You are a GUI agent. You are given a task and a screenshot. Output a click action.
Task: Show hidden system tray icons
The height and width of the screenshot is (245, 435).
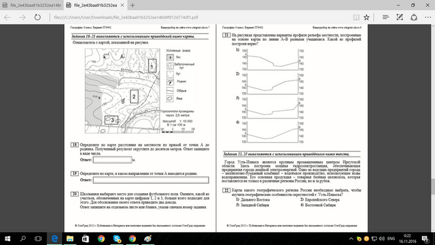coord(351,239)
